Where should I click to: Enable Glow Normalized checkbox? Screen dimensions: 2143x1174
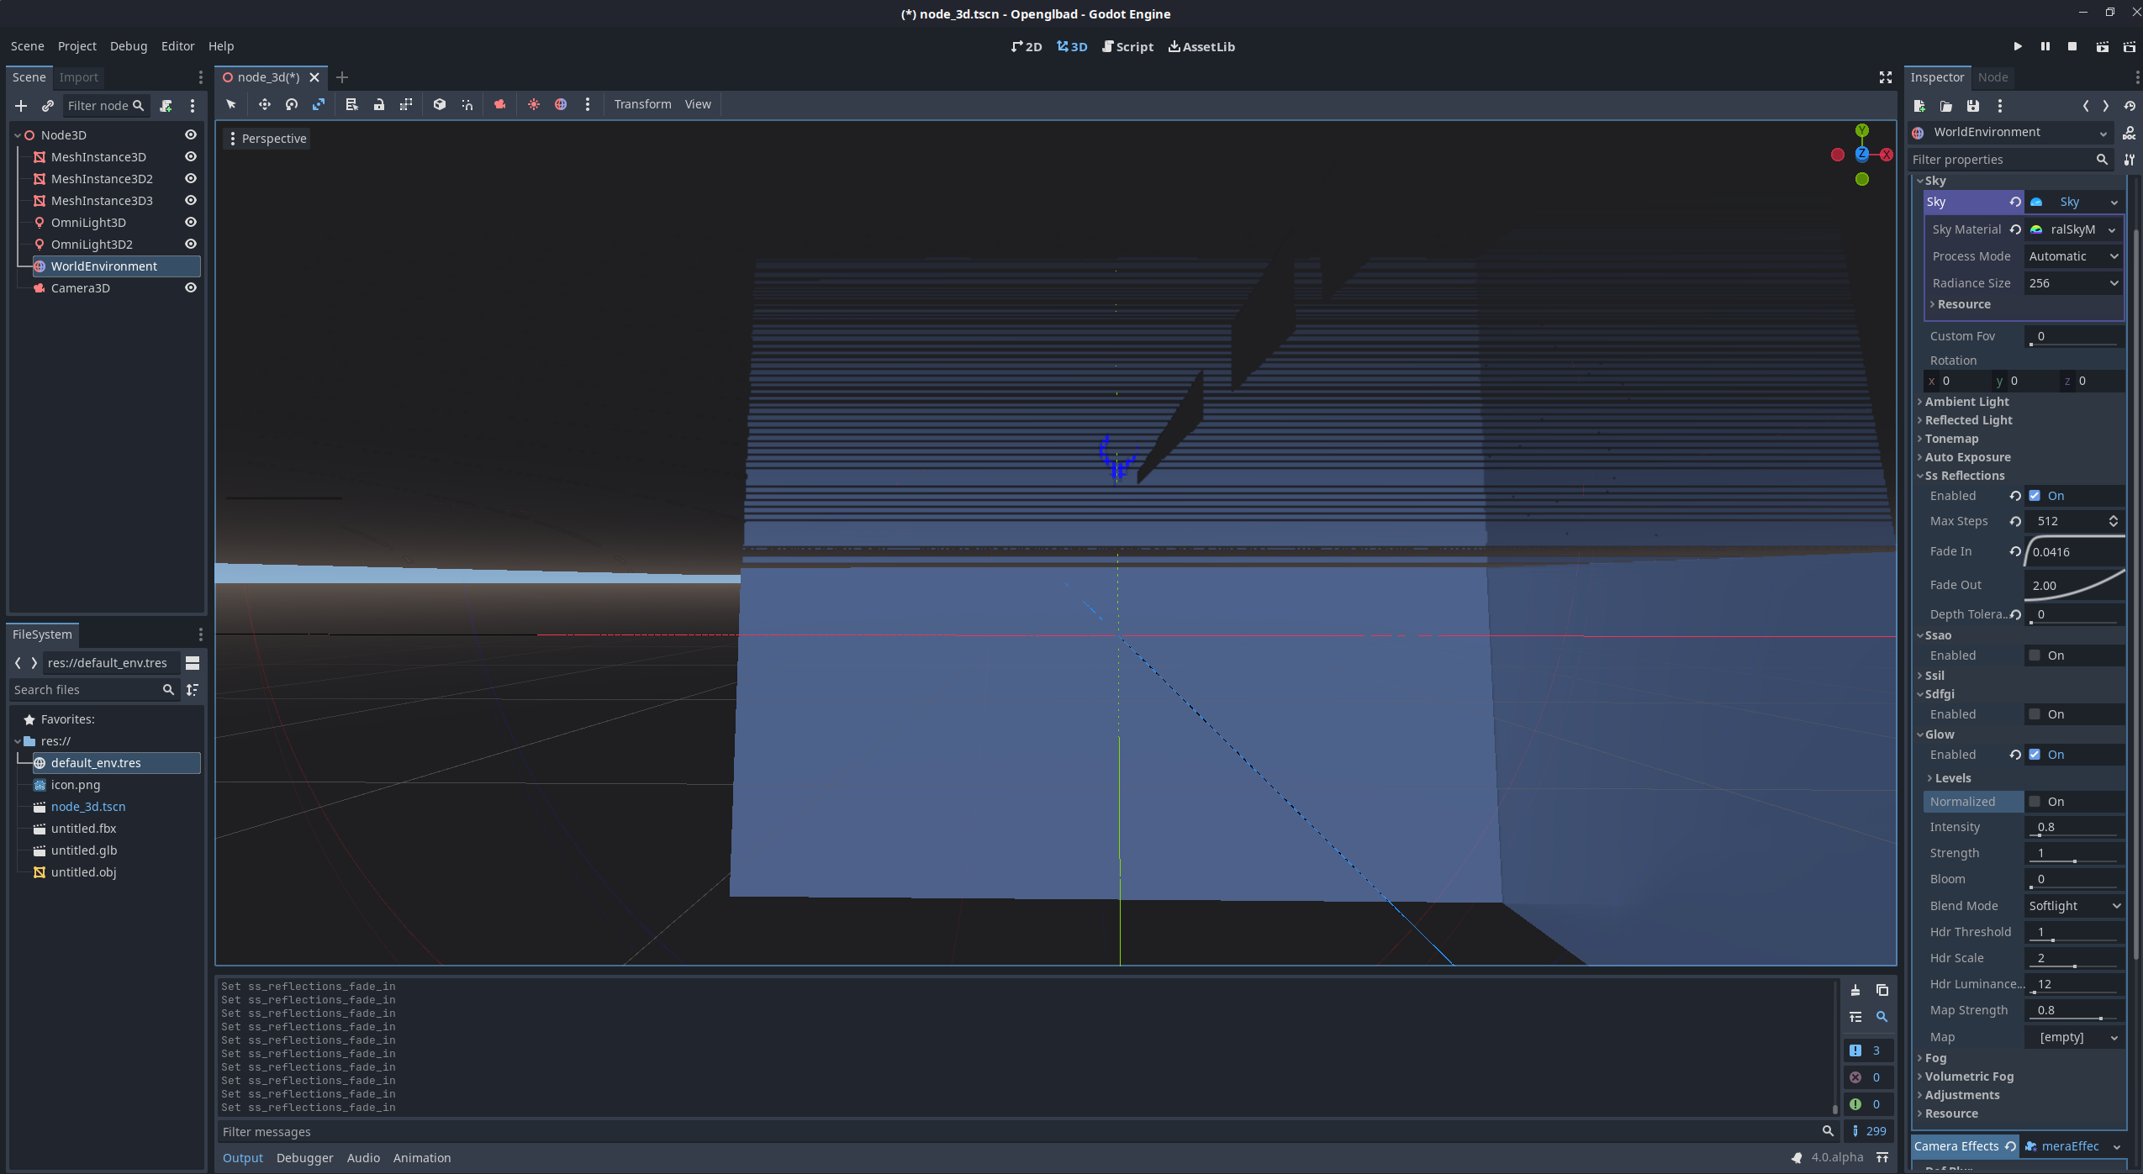pyautogui.click(x=2035, y=802)
